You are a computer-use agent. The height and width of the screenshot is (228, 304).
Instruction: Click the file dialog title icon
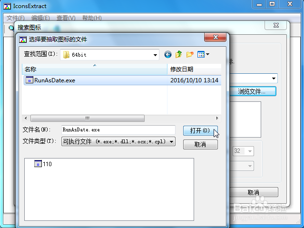[23, 40]
